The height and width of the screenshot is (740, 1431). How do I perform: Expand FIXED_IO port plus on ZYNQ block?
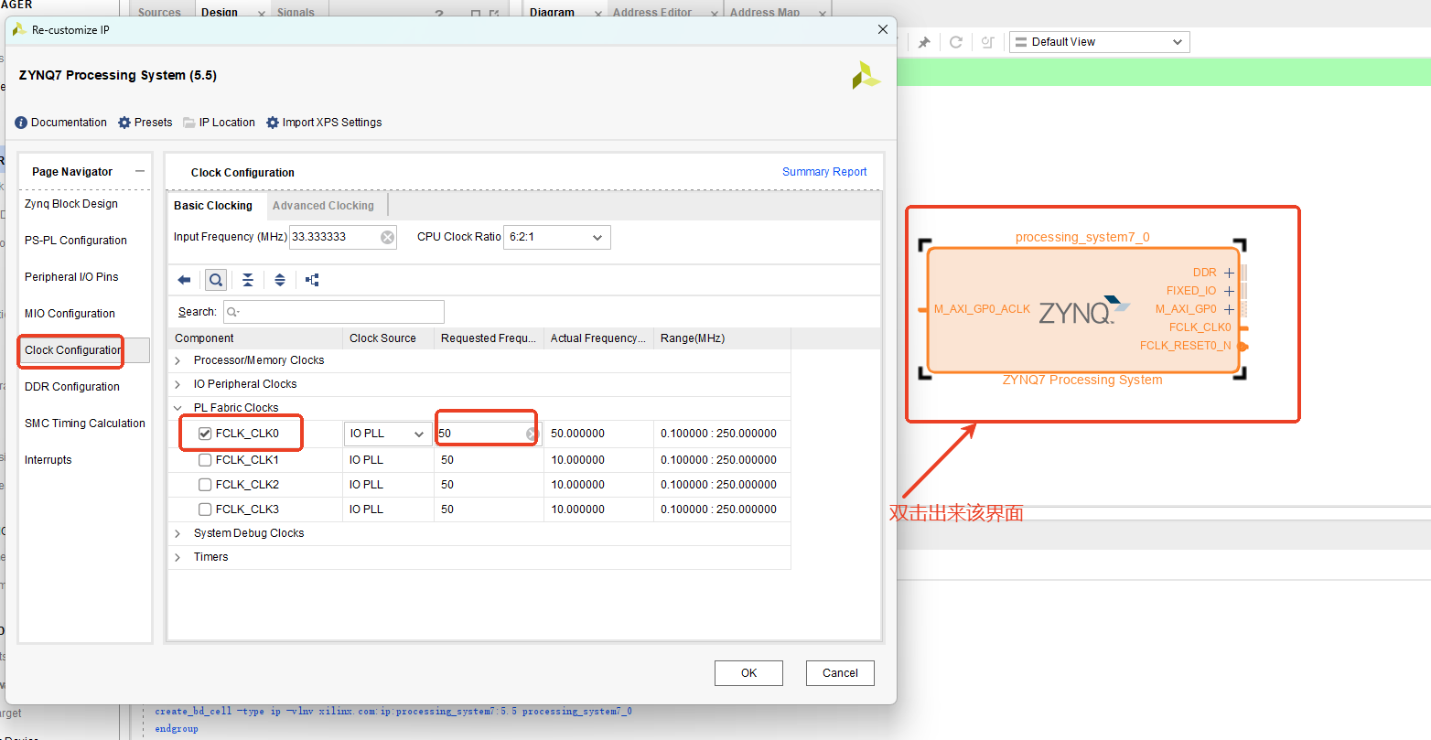(1229, 291)
